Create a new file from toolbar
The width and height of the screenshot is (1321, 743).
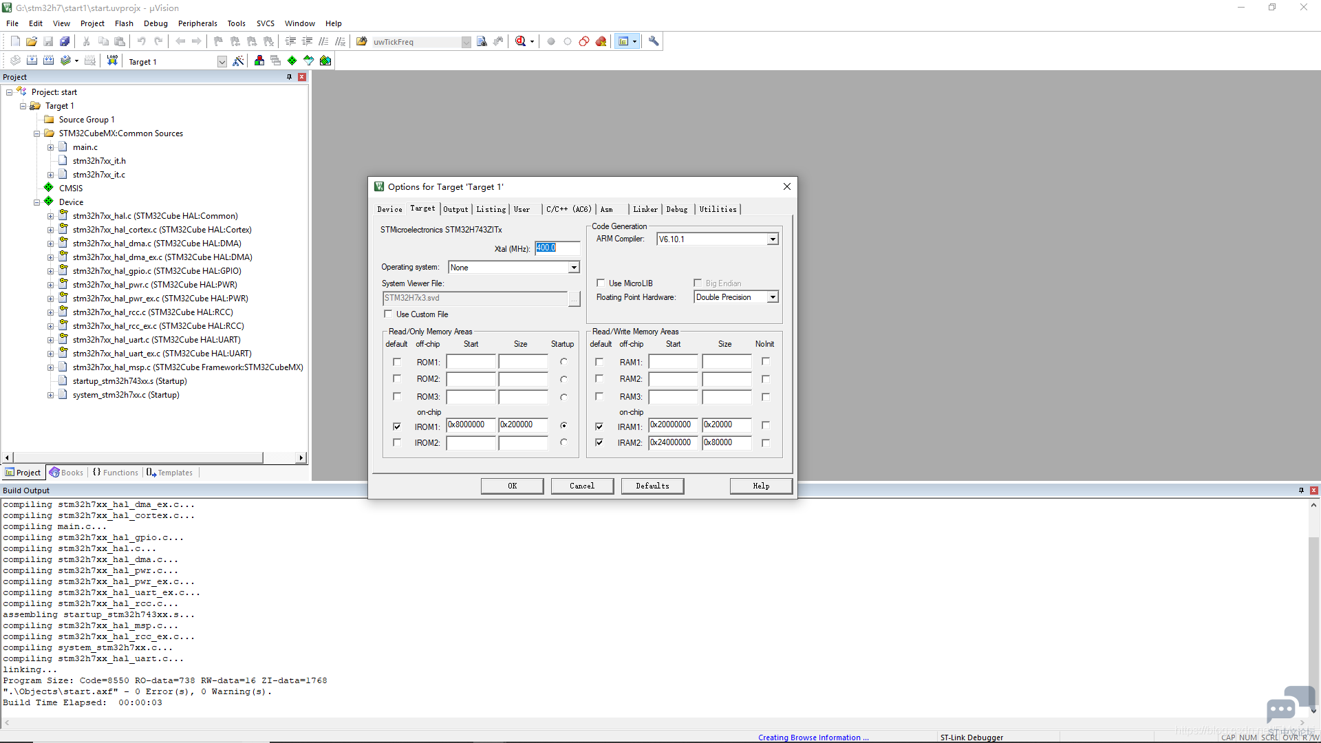click(15, 41)
